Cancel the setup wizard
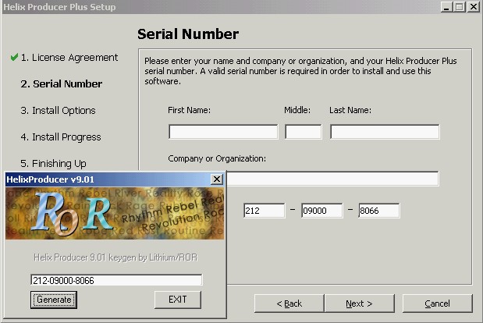The image size is (483, 323). [438, 303]
